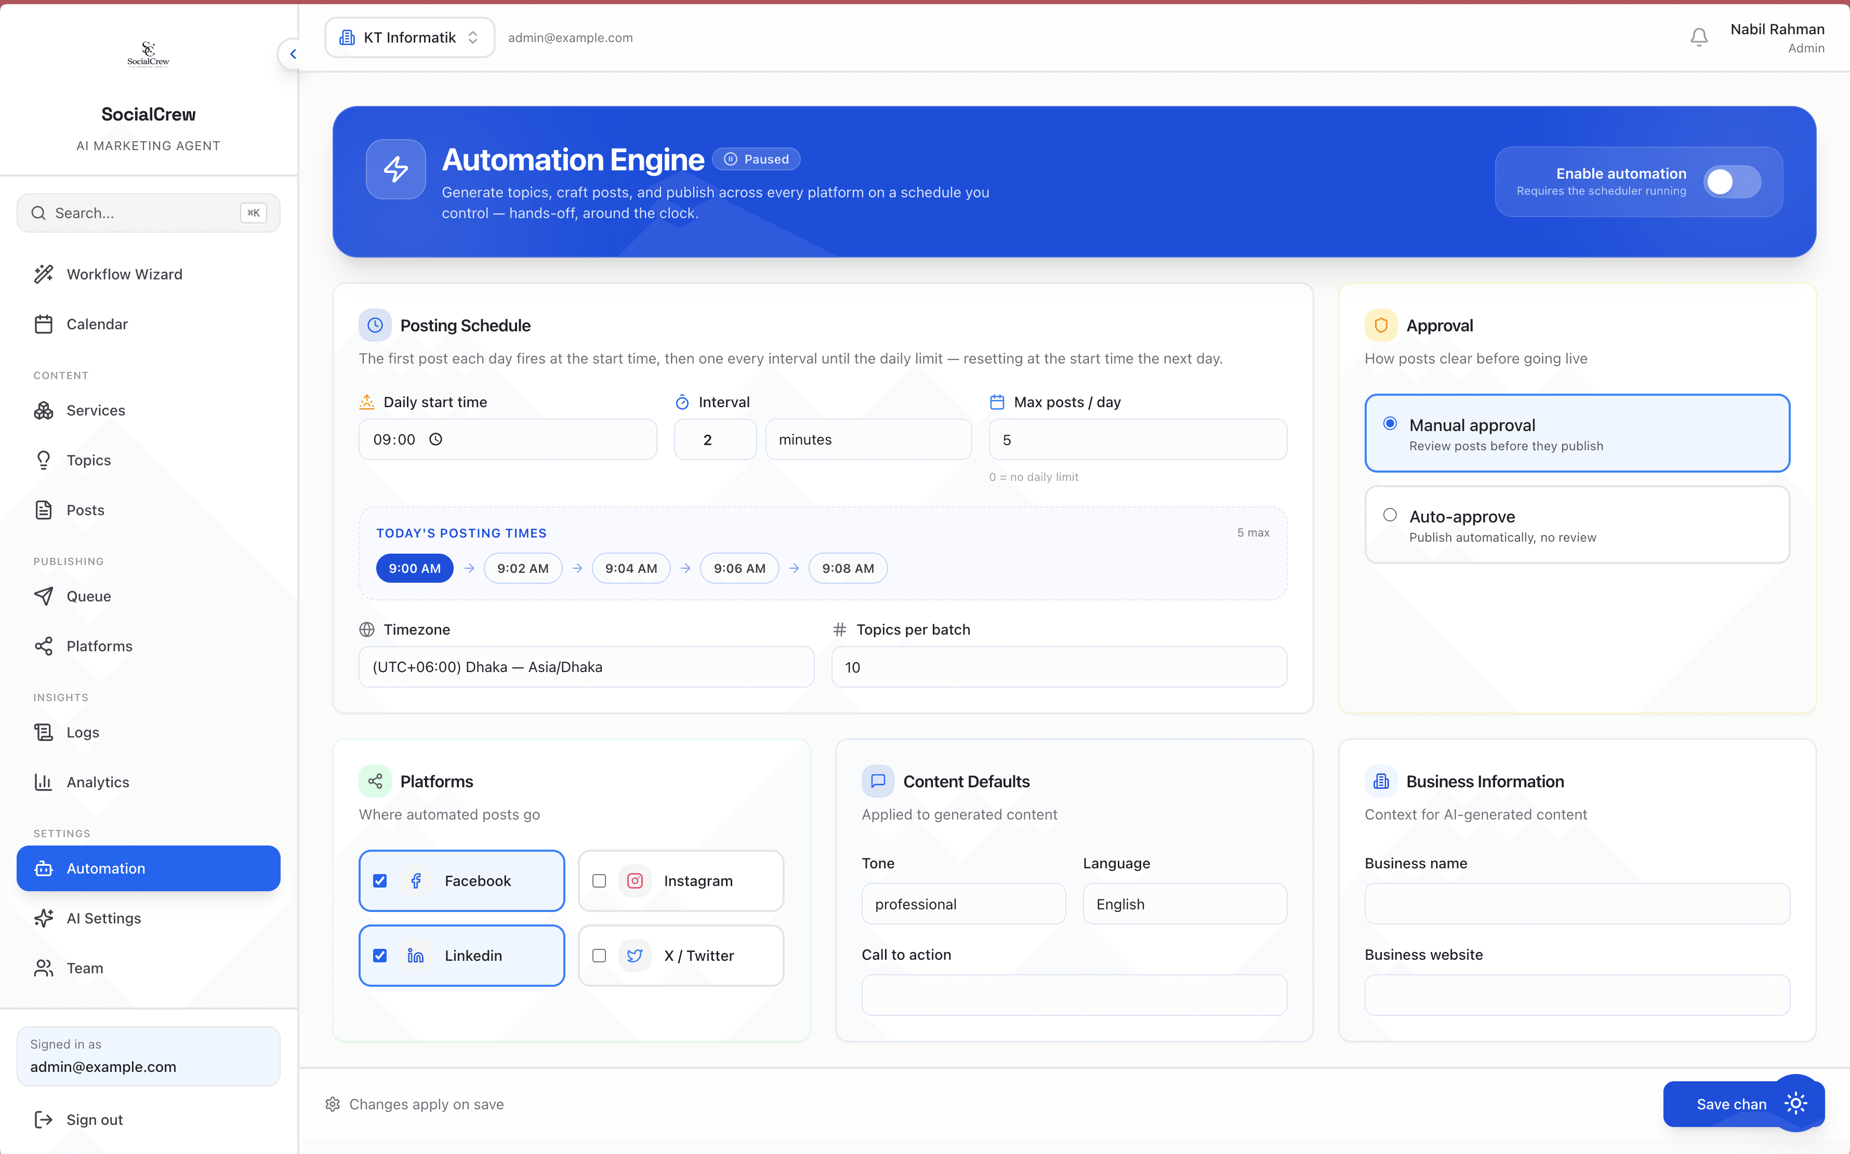Uncheck the Linkedin checkbox
Viewport: 1850px width, 1154px height.
[x=379, y=956]
